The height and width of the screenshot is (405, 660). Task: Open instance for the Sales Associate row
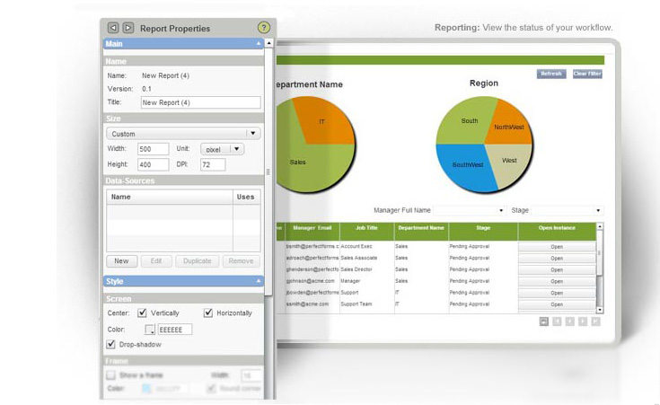click(557, 258)
